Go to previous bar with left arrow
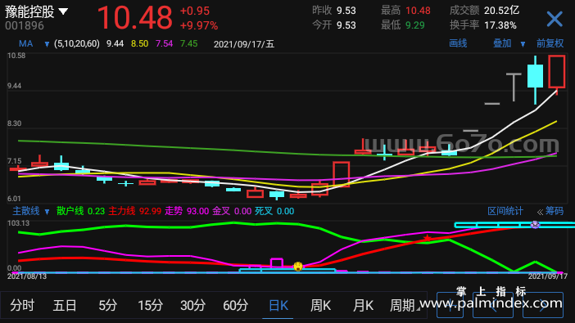Image resolution: width=575 pixels, height=323 pixels. [x=493, y=305]
